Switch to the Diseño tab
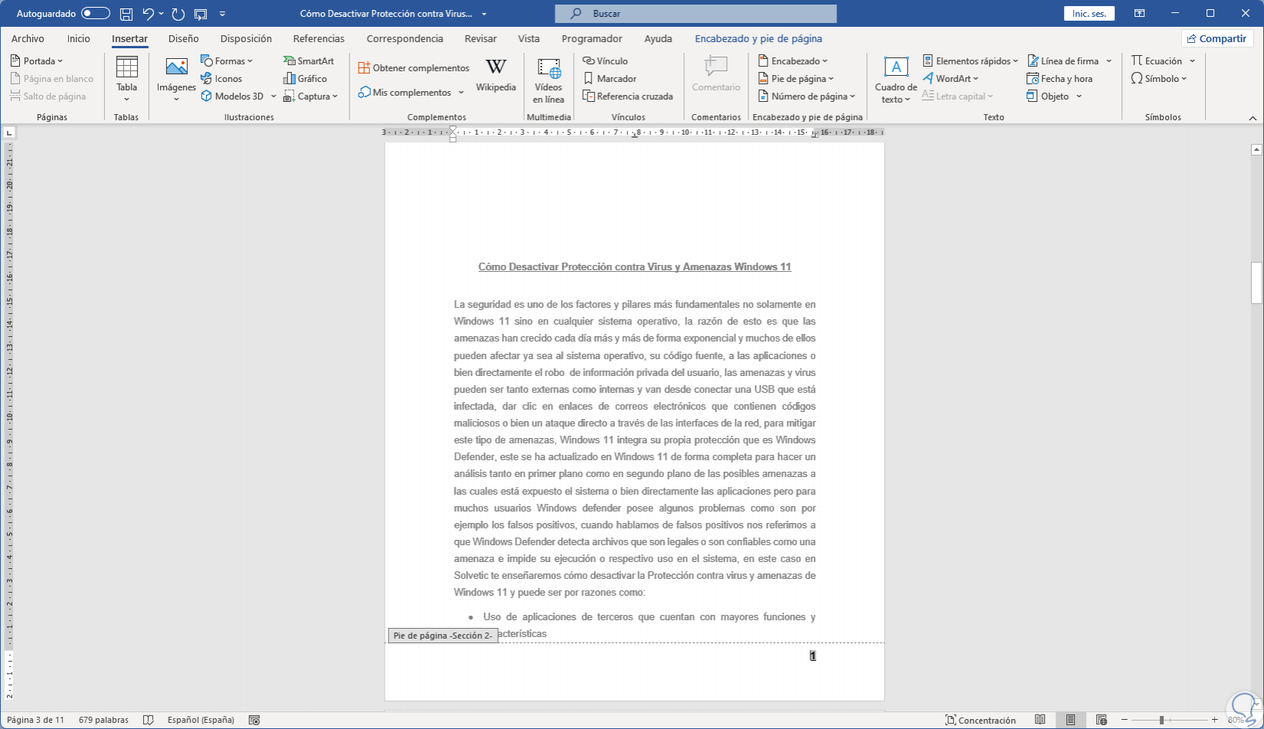This screenshot has width=1264, height=729. click(184, 39)
